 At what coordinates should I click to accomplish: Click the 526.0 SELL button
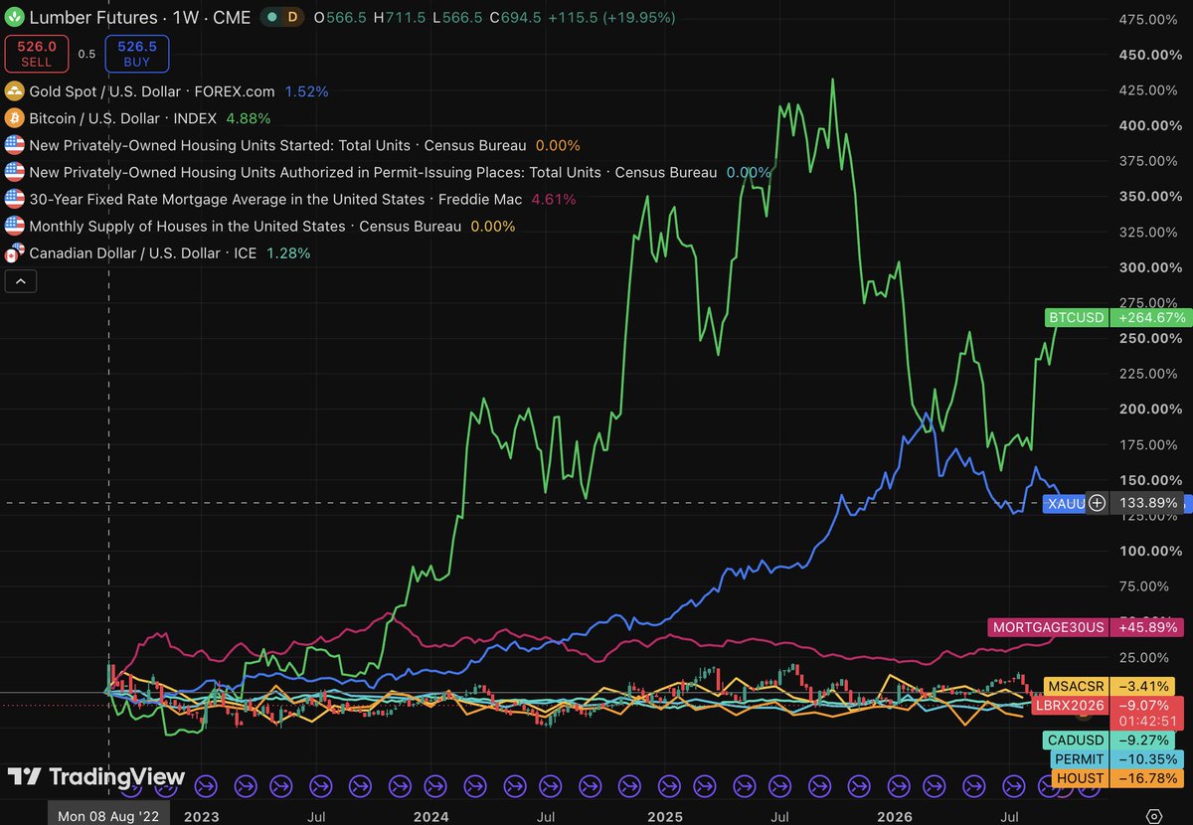(36, 54)
